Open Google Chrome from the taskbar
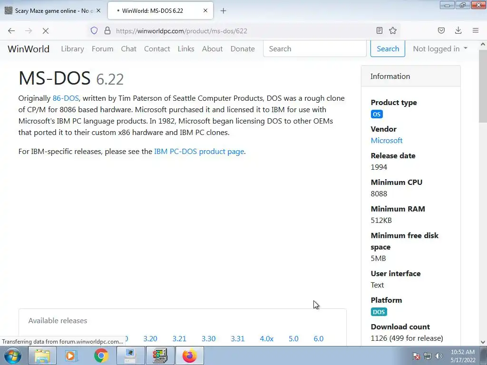 (101, 355)
